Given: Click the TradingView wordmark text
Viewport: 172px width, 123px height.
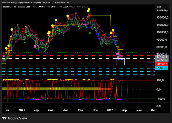Looking at the screenshot, I should pos(18,118).
